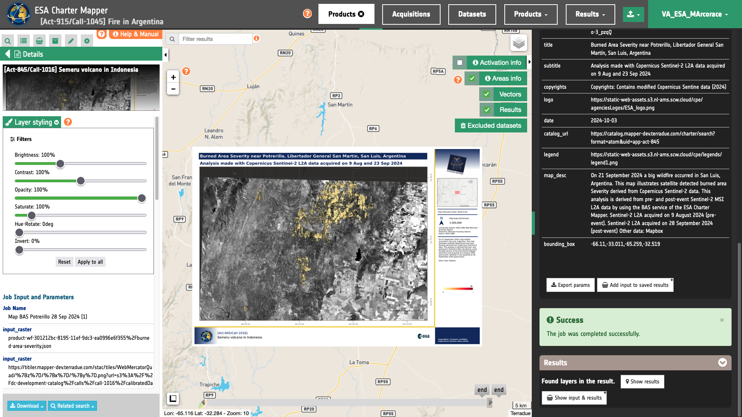Click the second end timeline marker

(x=499, y=390)
